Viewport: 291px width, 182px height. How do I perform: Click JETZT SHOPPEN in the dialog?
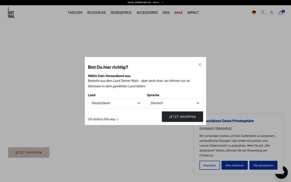[182, 116]
